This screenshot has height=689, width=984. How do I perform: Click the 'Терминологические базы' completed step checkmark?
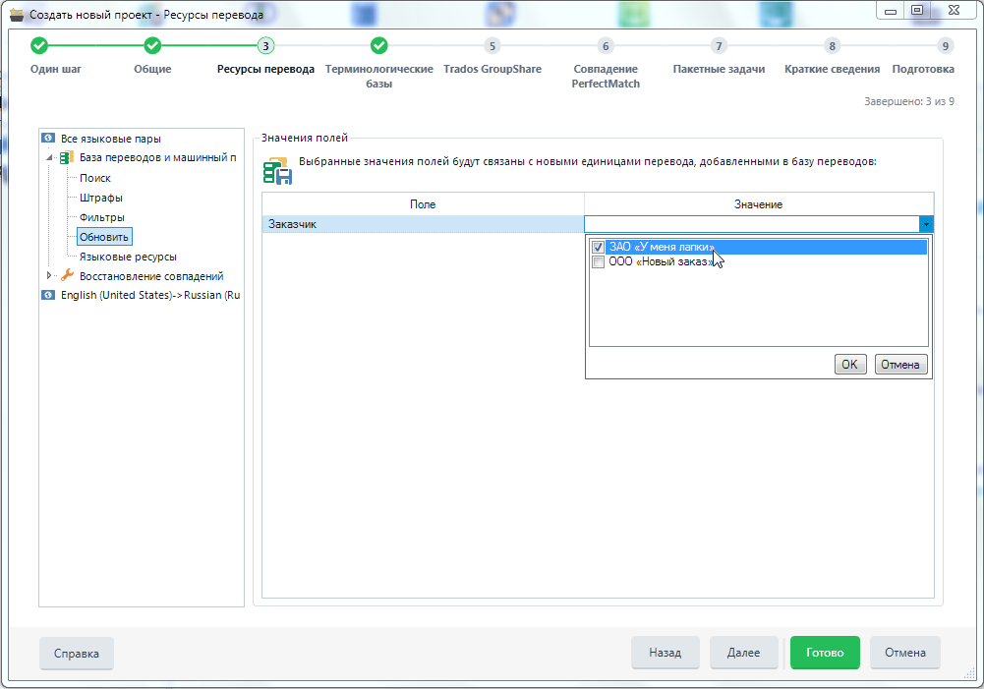coord(378,45)
